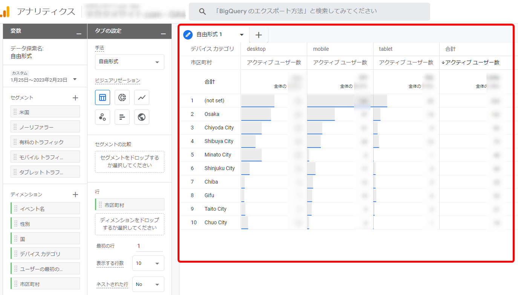
Task: Select the タブレット トラフィック segment
Action: 45,172
